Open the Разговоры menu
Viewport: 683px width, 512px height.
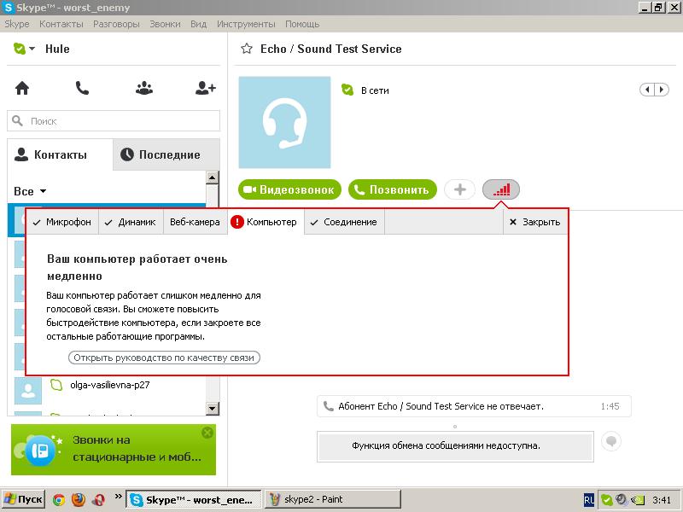click(116, 24)
